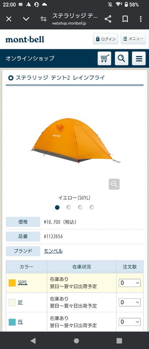The width and height of the screenshot is (149, 349).
Task: Bookmark this page with the bookmark icon
Action: (125, 19)
